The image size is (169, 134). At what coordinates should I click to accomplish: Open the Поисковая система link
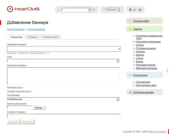point(146,65)
